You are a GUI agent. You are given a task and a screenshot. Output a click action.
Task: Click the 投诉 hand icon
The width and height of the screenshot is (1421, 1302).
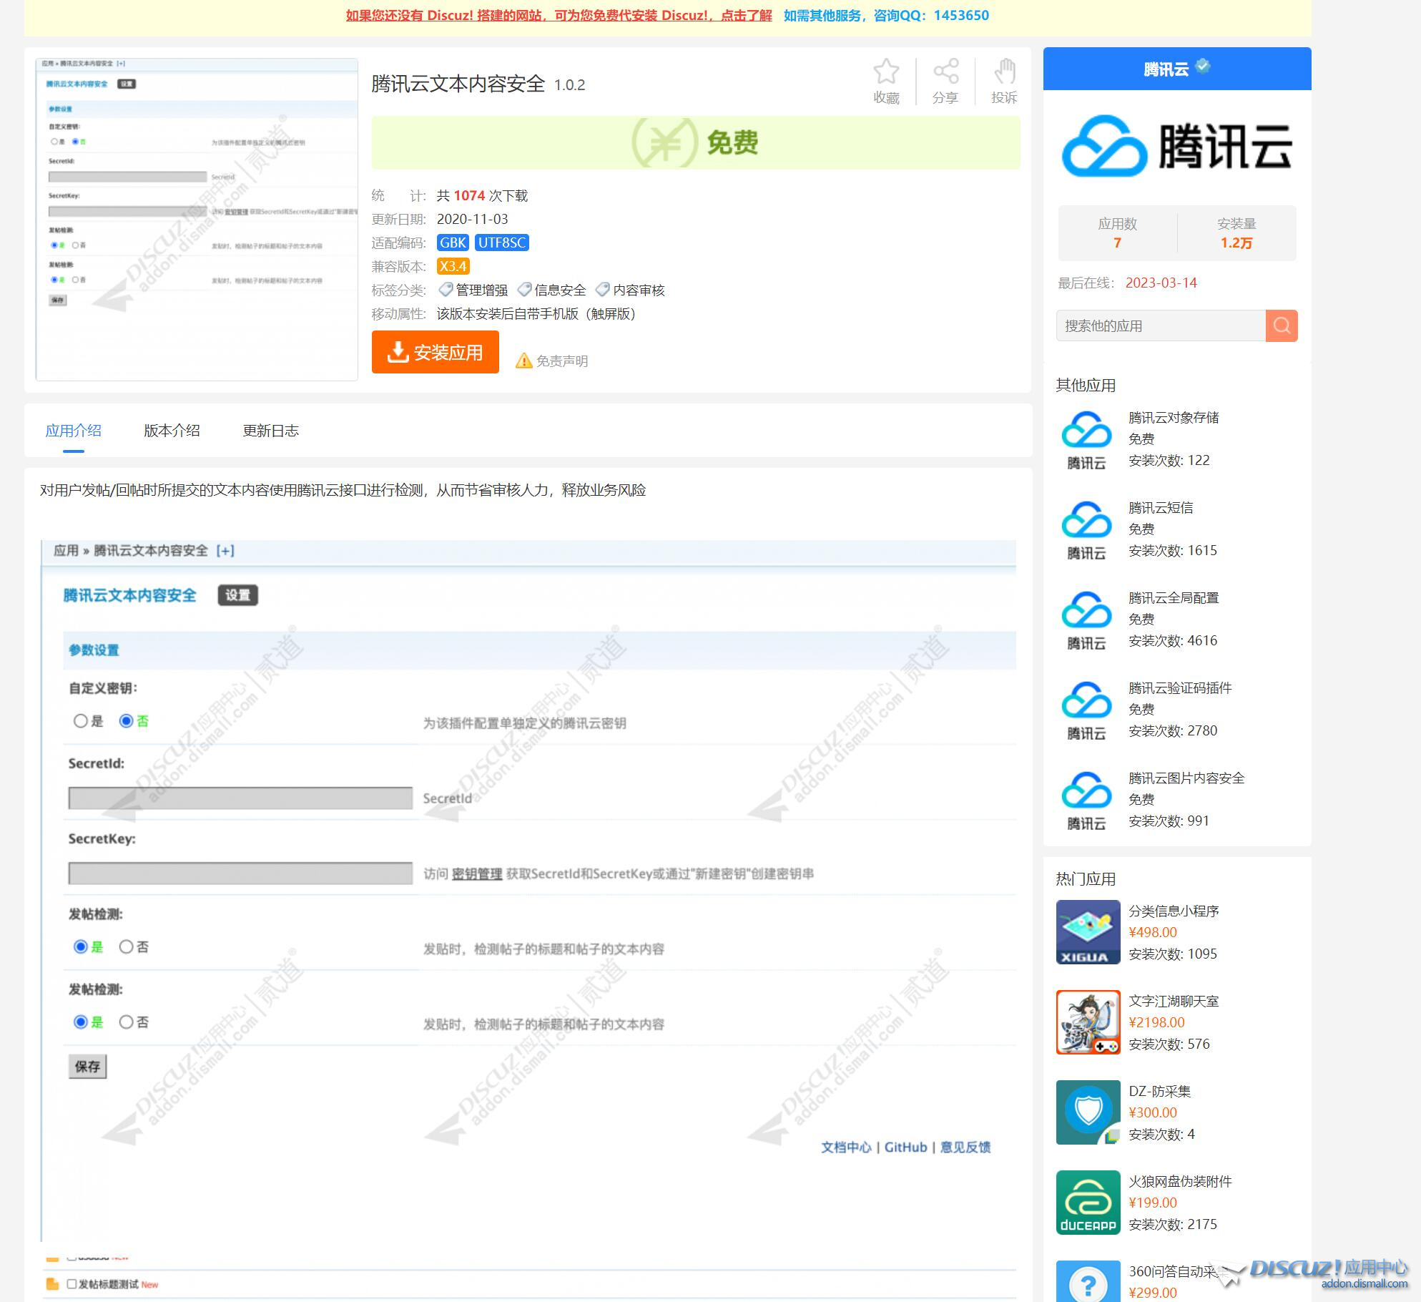coord(1004,72)
